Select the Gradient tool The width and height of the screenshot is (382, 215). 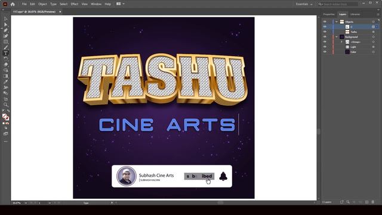coord(5,76)
